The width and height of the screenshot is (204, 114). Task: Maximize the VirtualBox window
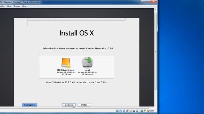click(x=148, y=2)
